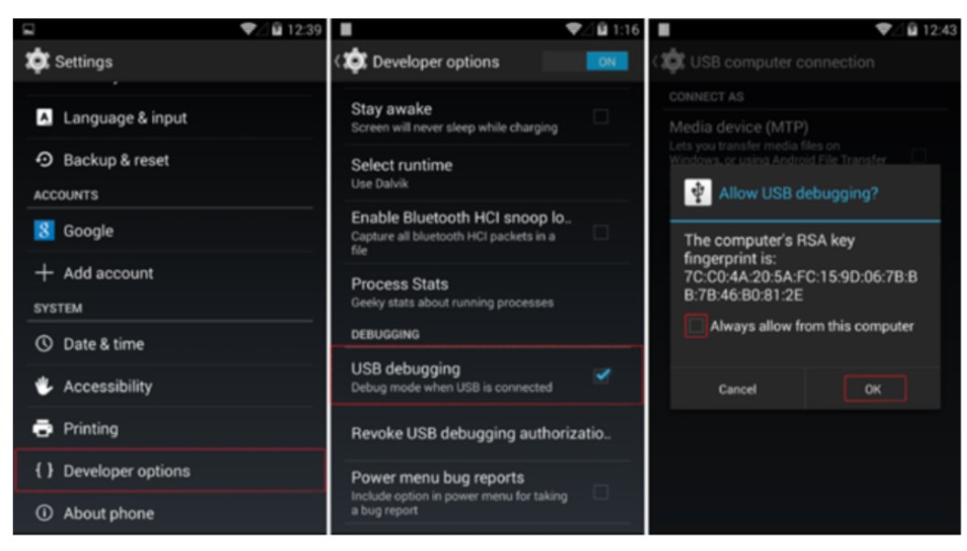The width and height of the screenshot is (967, 551).
Task: Open Accessibility settings
Action: pos(170,386)
